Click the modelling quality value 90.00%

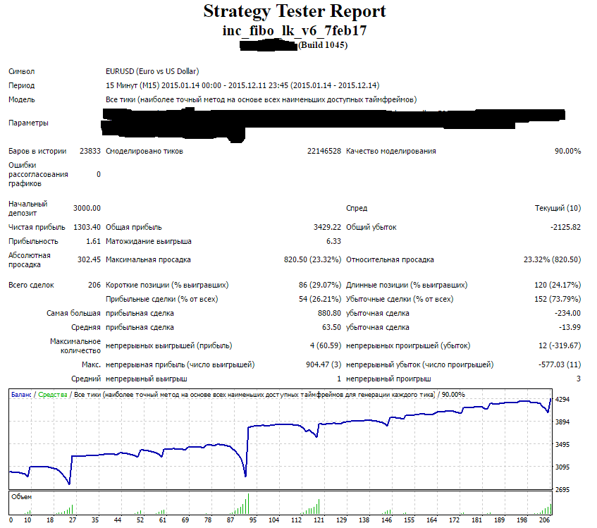567,151
